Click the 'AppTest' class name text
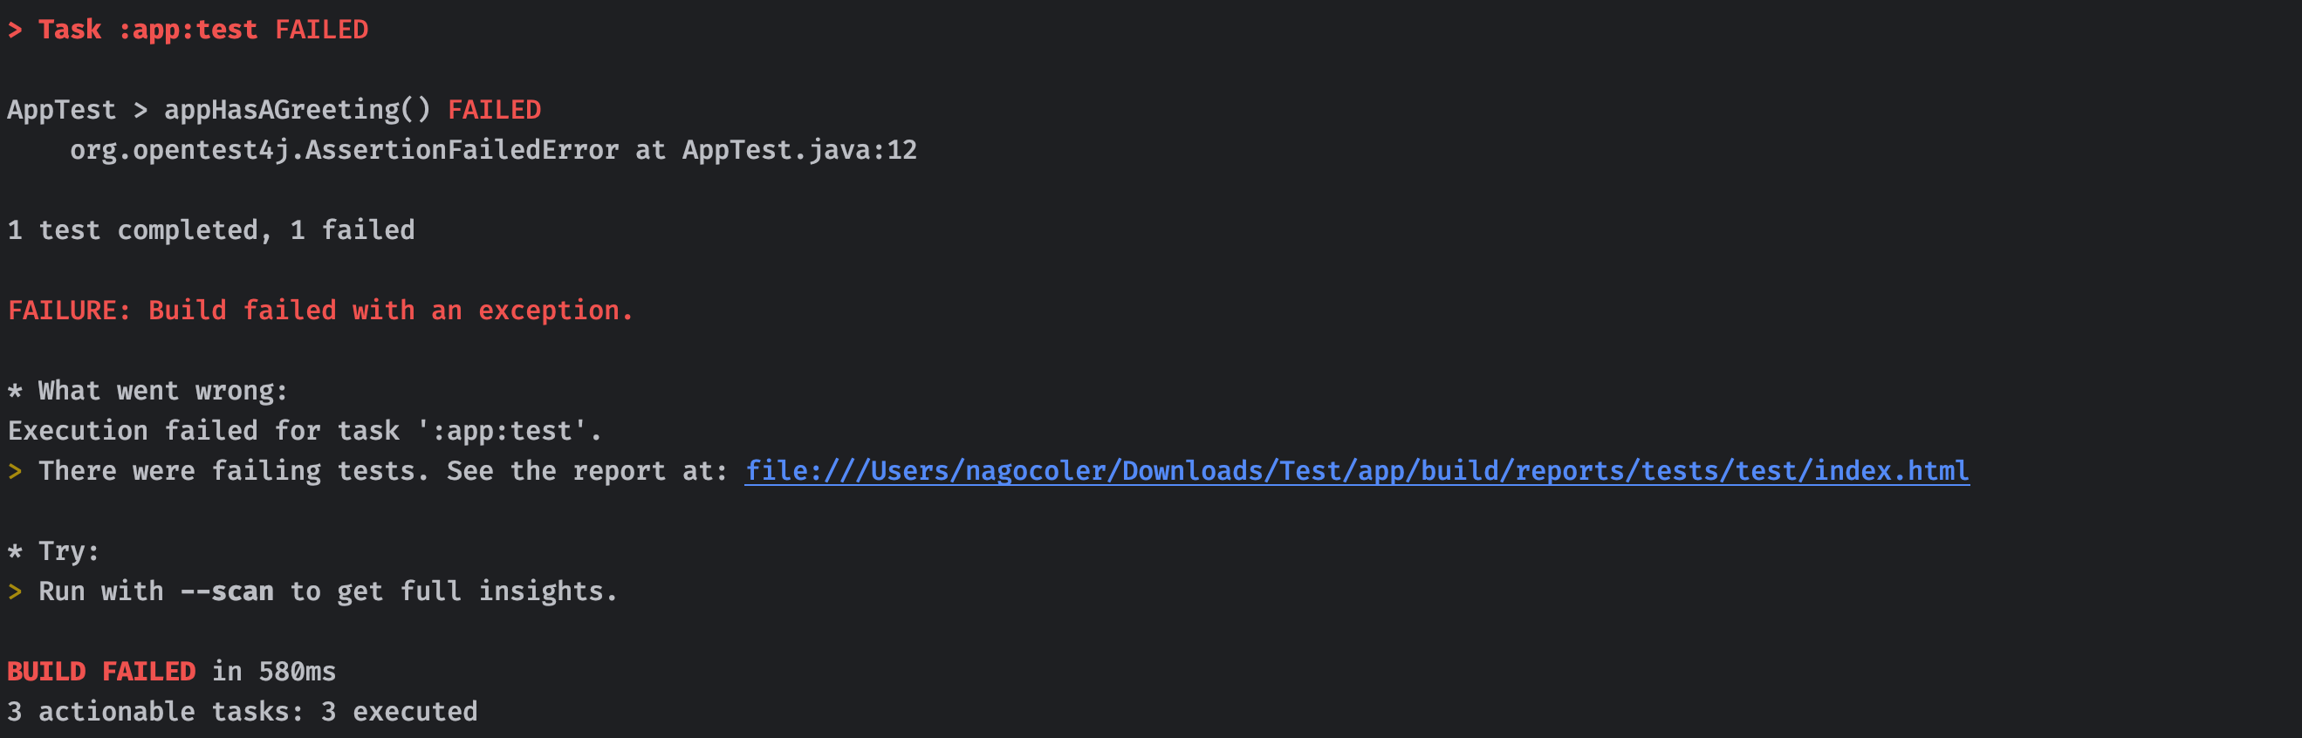 (x=62, y=110)
